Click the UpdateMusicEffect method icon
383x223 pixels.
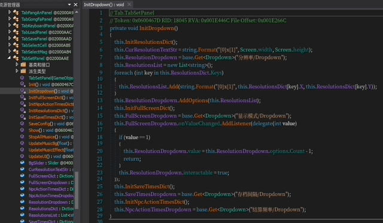point(22,149)
